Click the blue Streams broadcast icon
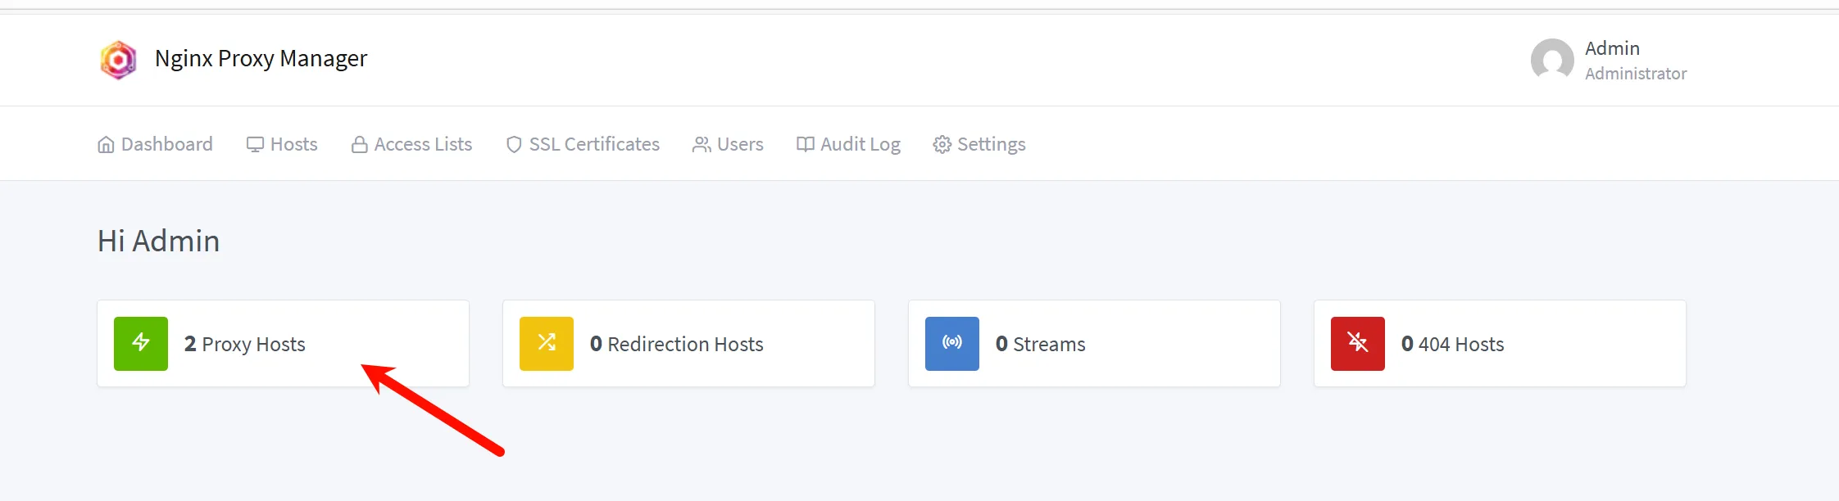The width and height of the screenshot is (1839, 501). coord(952,344)
